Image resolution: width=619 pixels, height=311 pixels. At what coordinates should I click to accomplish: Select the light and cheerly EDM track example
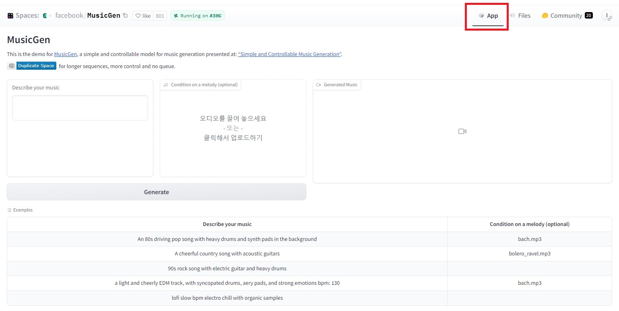[227, 283]
